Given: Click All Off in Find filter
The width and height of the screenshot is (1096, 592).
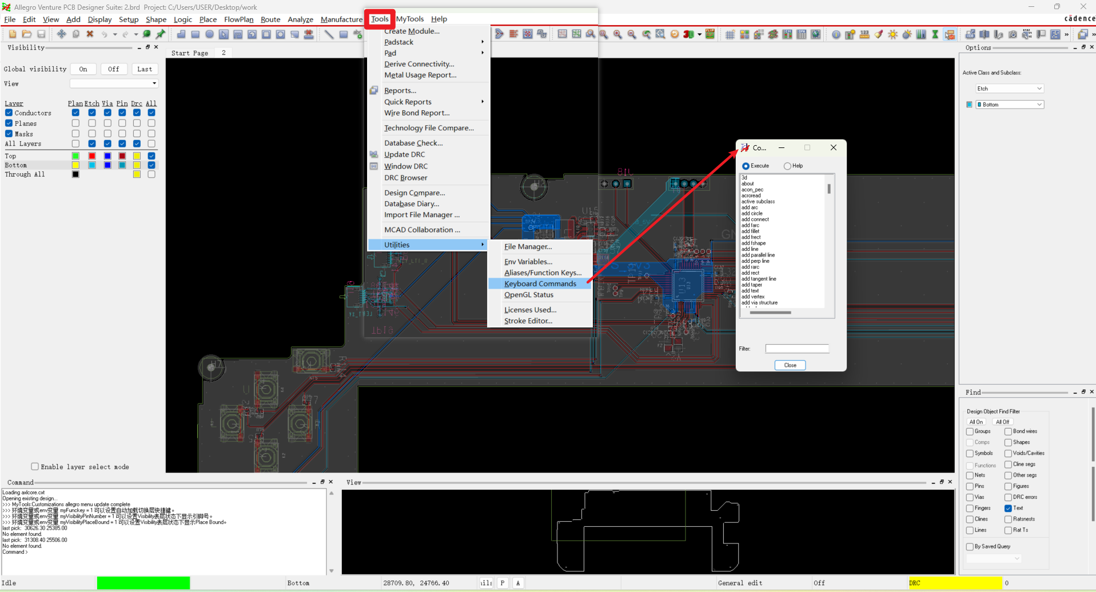Looking at the screenshot, I should click(1002, 422).
